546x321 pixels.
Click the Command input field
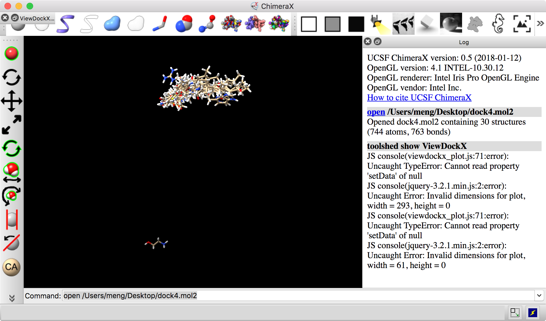(298, 296)
